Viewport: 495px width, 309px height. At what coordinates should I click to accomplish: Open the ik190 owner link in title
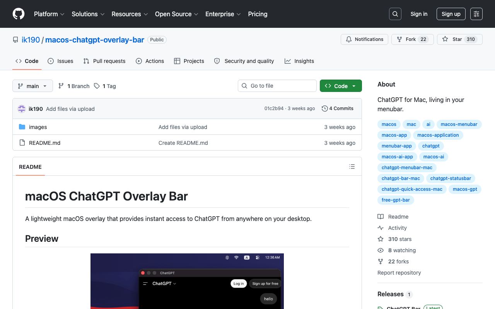click(x=31, y=40)
